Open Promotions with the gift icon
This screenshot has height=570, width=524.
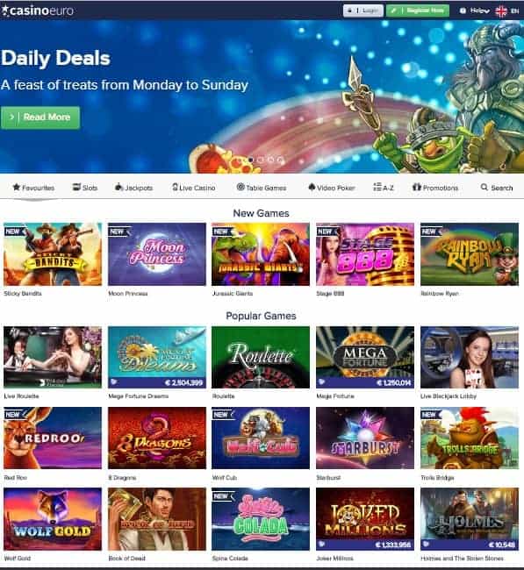pos(417,187)
